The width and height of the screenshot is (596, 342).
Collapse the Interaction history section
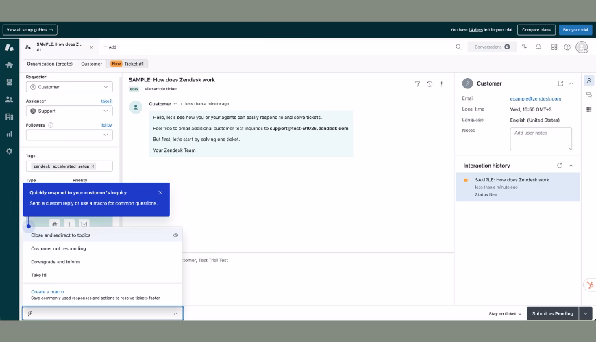[x=571, y=166]
